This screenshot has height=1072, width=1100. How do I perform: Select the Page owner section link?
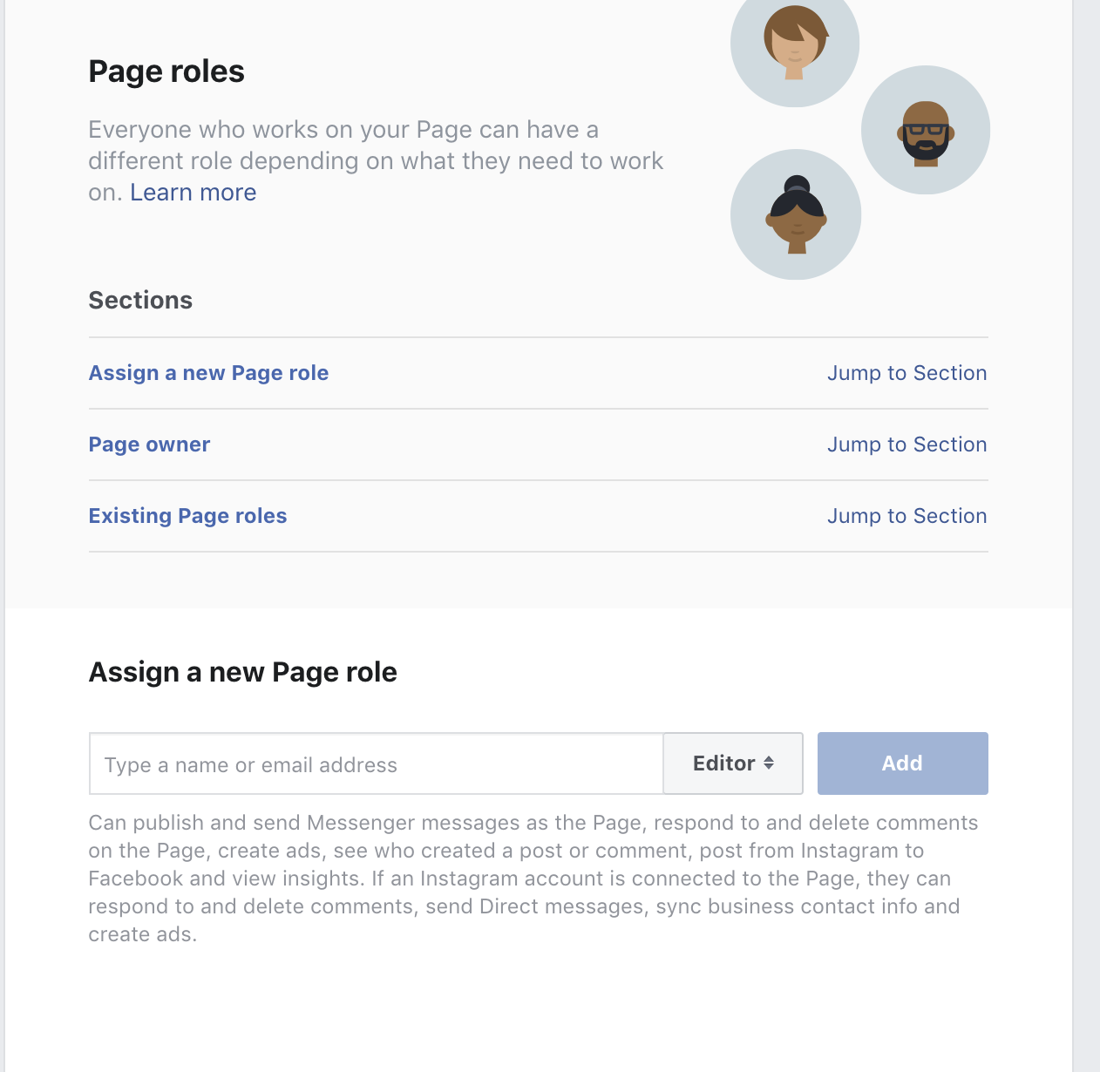[149, 444]
